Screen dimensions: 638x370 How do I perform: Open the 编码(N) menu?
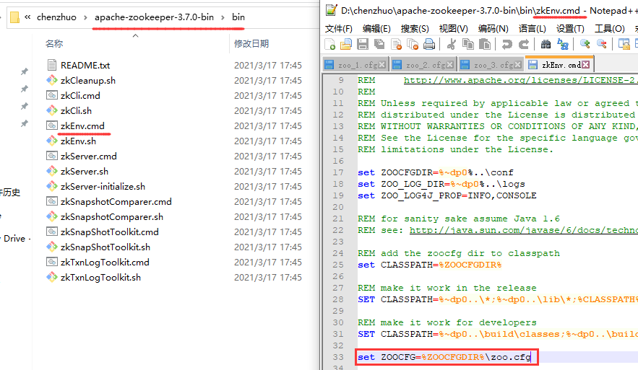[x=493, y=28]
